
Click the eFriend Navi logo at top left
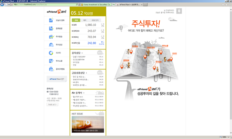[56, 12]
